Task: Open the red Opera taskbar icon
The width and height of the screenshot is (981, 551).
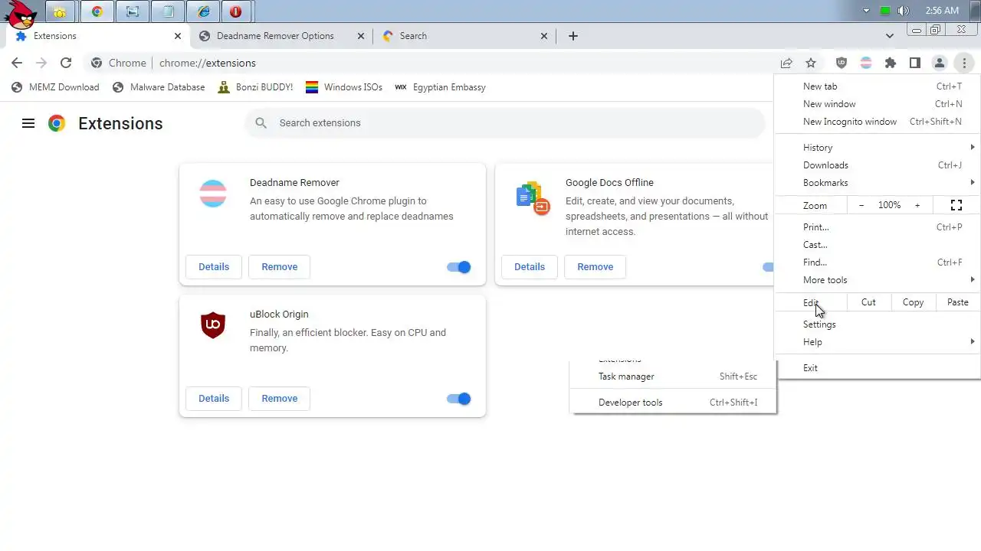Action: pyautogui.click(x=236, y=11)
